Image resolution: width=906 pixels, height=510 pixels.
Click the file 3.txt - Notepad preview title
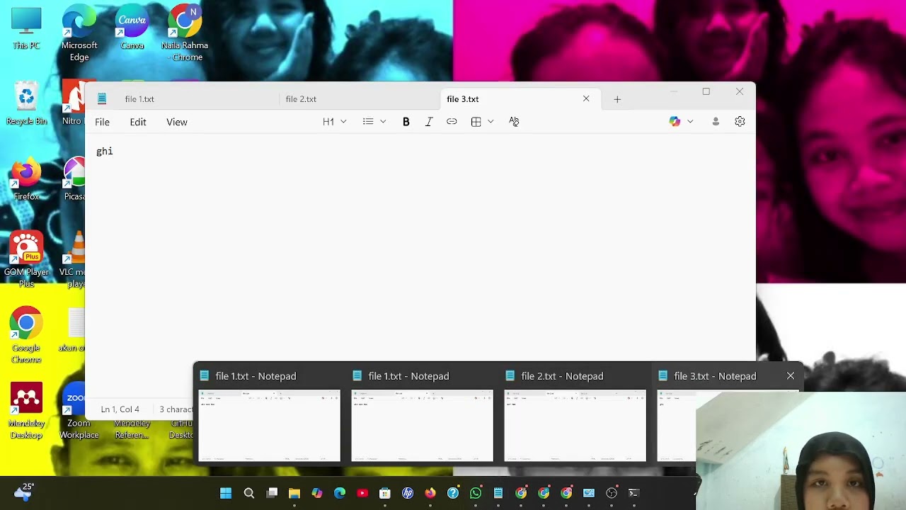[x=715, y=376]
